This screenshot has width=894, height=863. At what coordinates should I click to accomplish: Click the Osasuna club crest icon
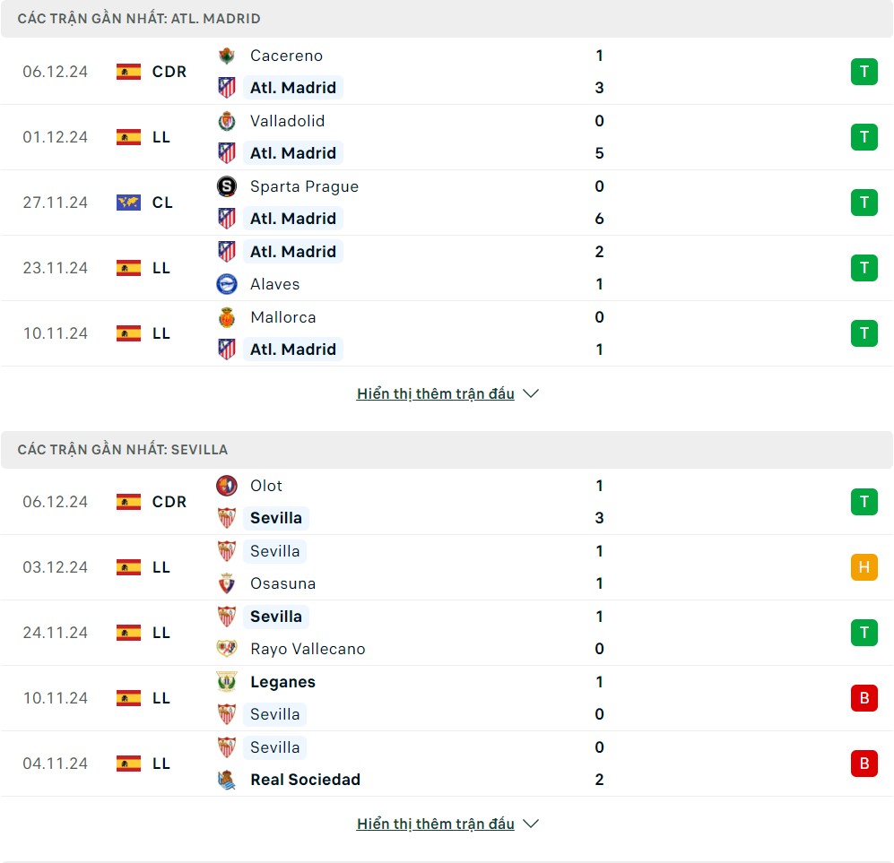(x=227, y=583)
